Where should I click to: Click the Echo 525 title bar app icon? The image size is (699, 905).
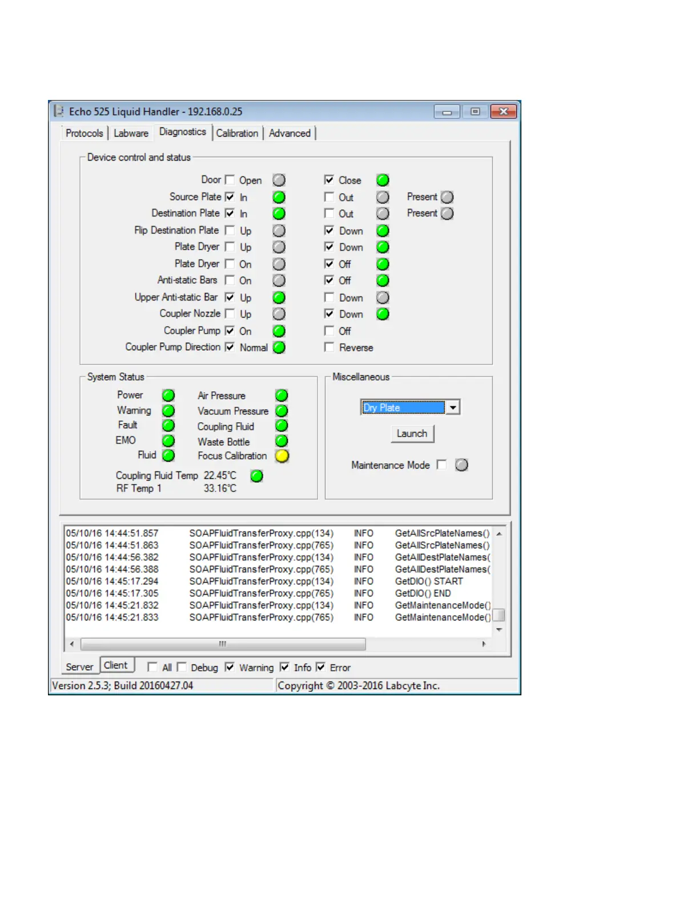pyautogui.click(x=59, y=111)
